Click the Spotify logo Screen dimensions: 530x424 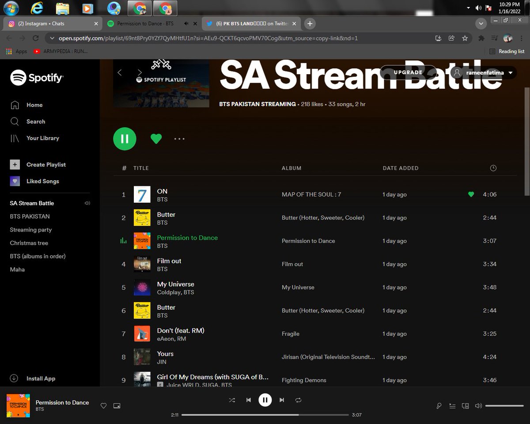coord(37,78)
